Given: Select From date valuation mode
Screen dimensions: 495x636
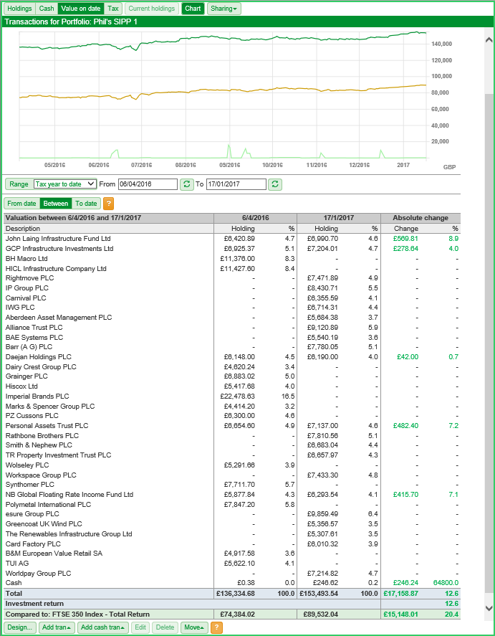Looking at the screenshot, I should click(x=22, y=204).
